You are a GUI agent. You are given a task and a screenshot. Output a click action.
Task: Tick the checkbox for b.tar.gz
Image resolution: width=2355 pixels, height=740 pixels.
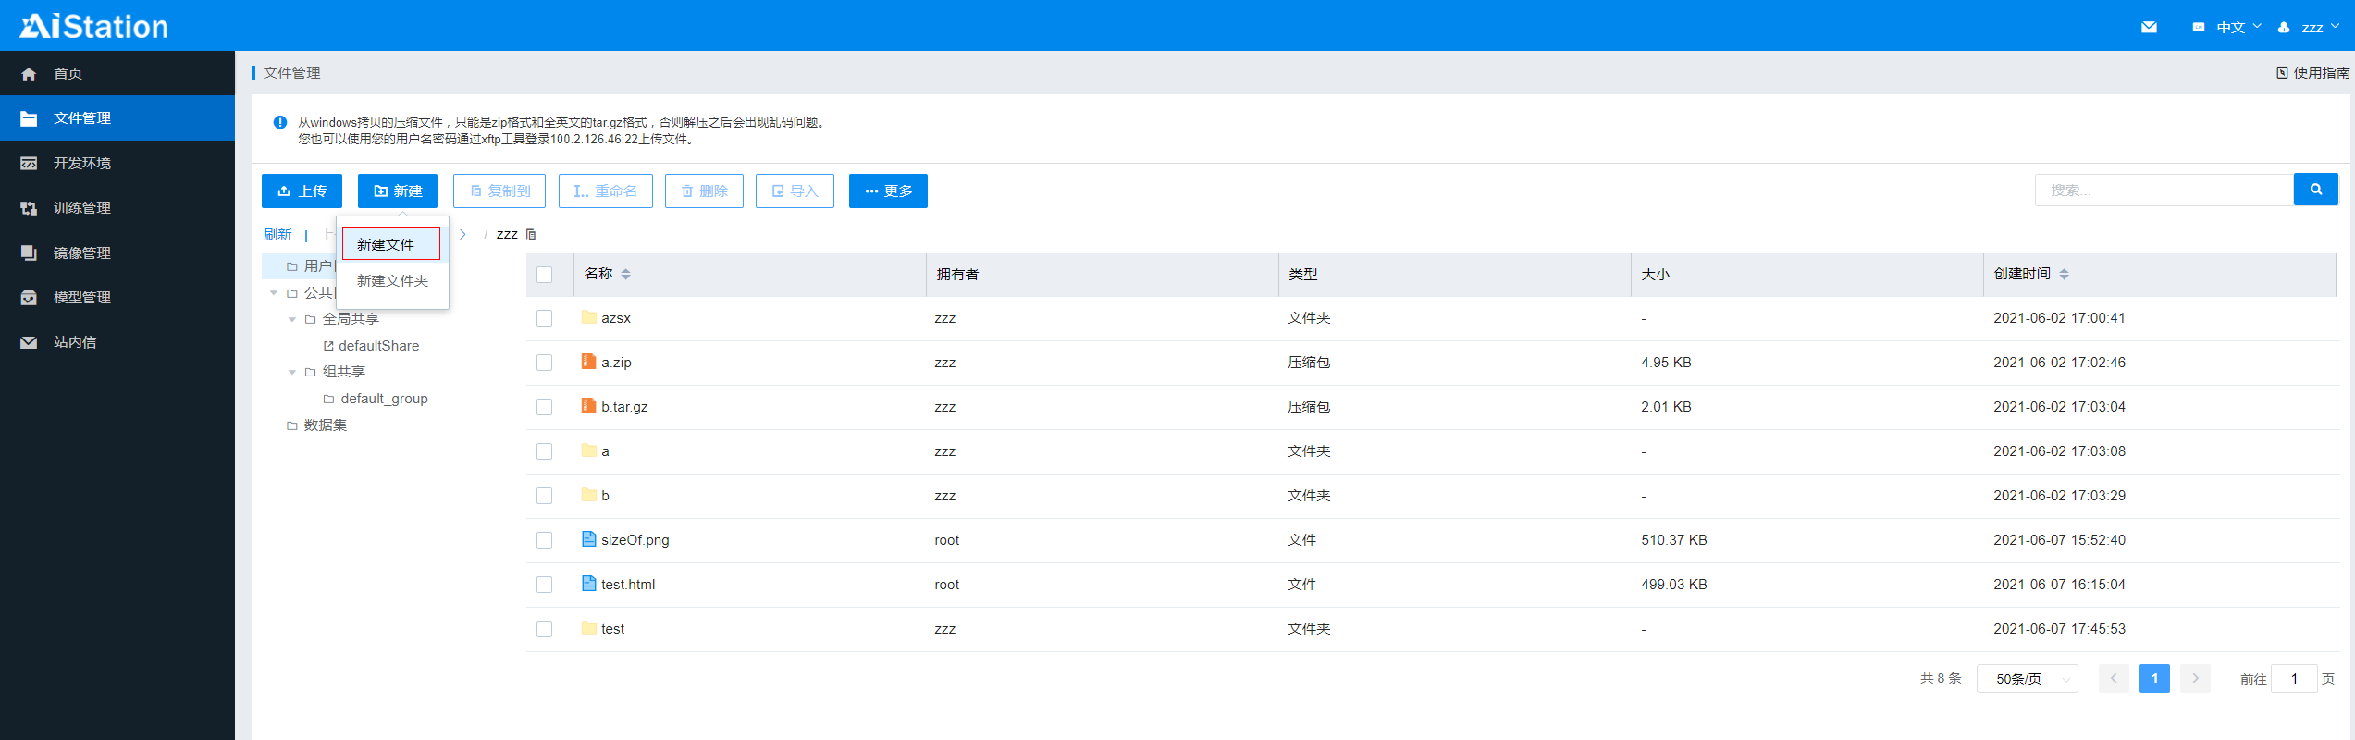tap(544, 407)
